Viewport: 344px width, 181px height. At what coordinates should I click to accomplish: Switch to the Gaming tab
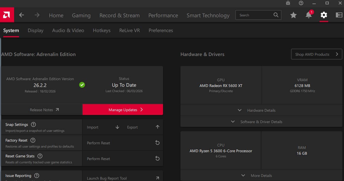[x=81, y=15]
